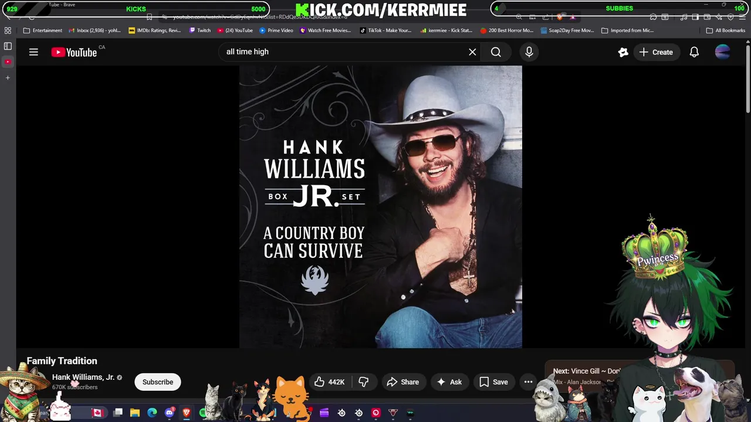Open the Hank Williams, Jr. channel link
This screenshot has height=422, width=751.
coord(83,377)
